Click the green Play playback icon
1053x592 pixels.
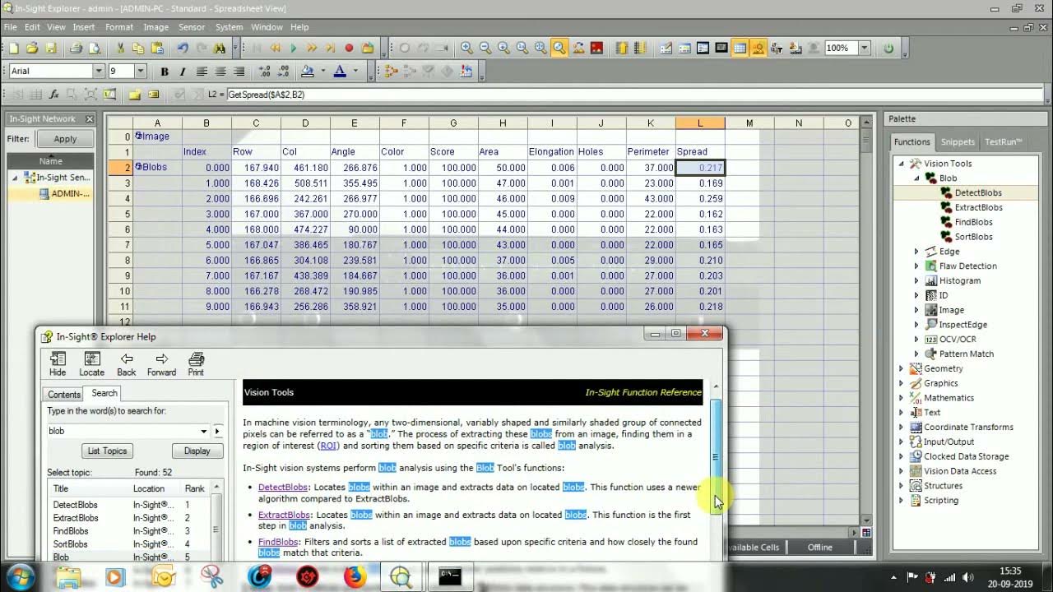tap(294, 49)
